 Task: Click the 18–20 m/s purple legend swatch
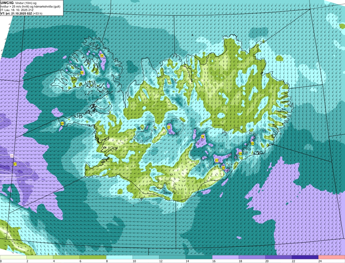point(252,257)
